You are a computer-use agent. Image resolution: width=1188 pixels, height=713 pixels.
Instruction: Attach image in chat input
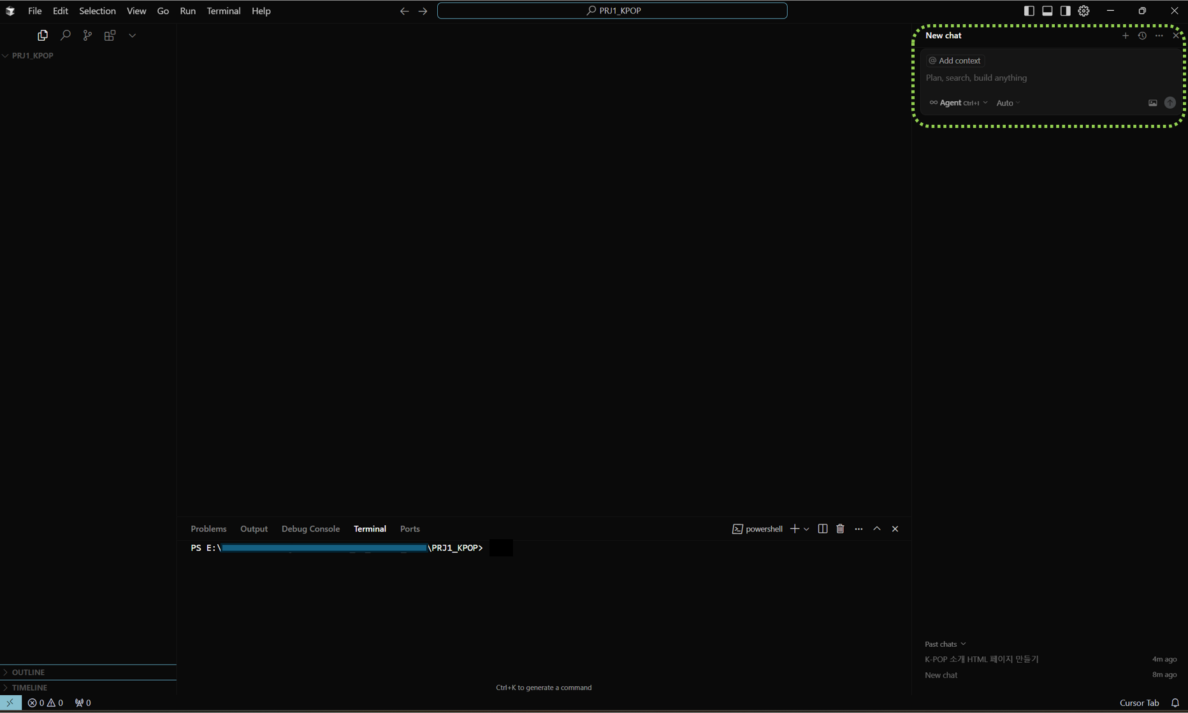[x=1153, y=103]
